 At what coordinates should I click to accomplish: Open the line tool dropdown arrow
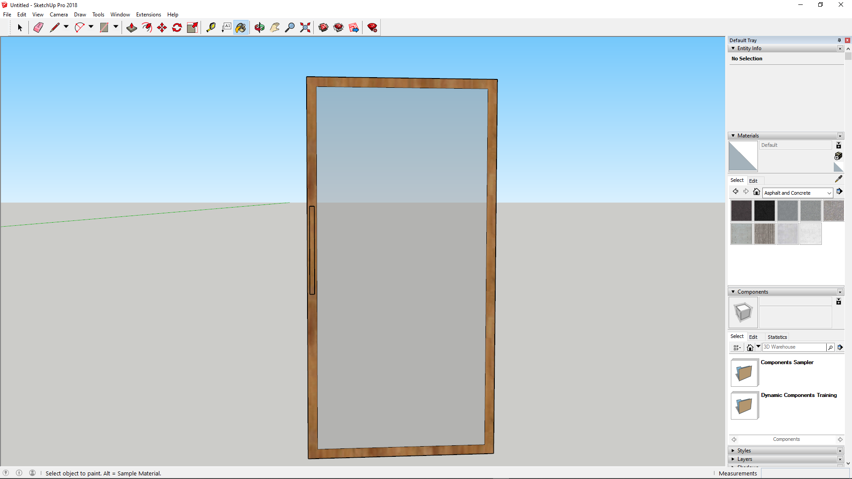click(66, 27)
